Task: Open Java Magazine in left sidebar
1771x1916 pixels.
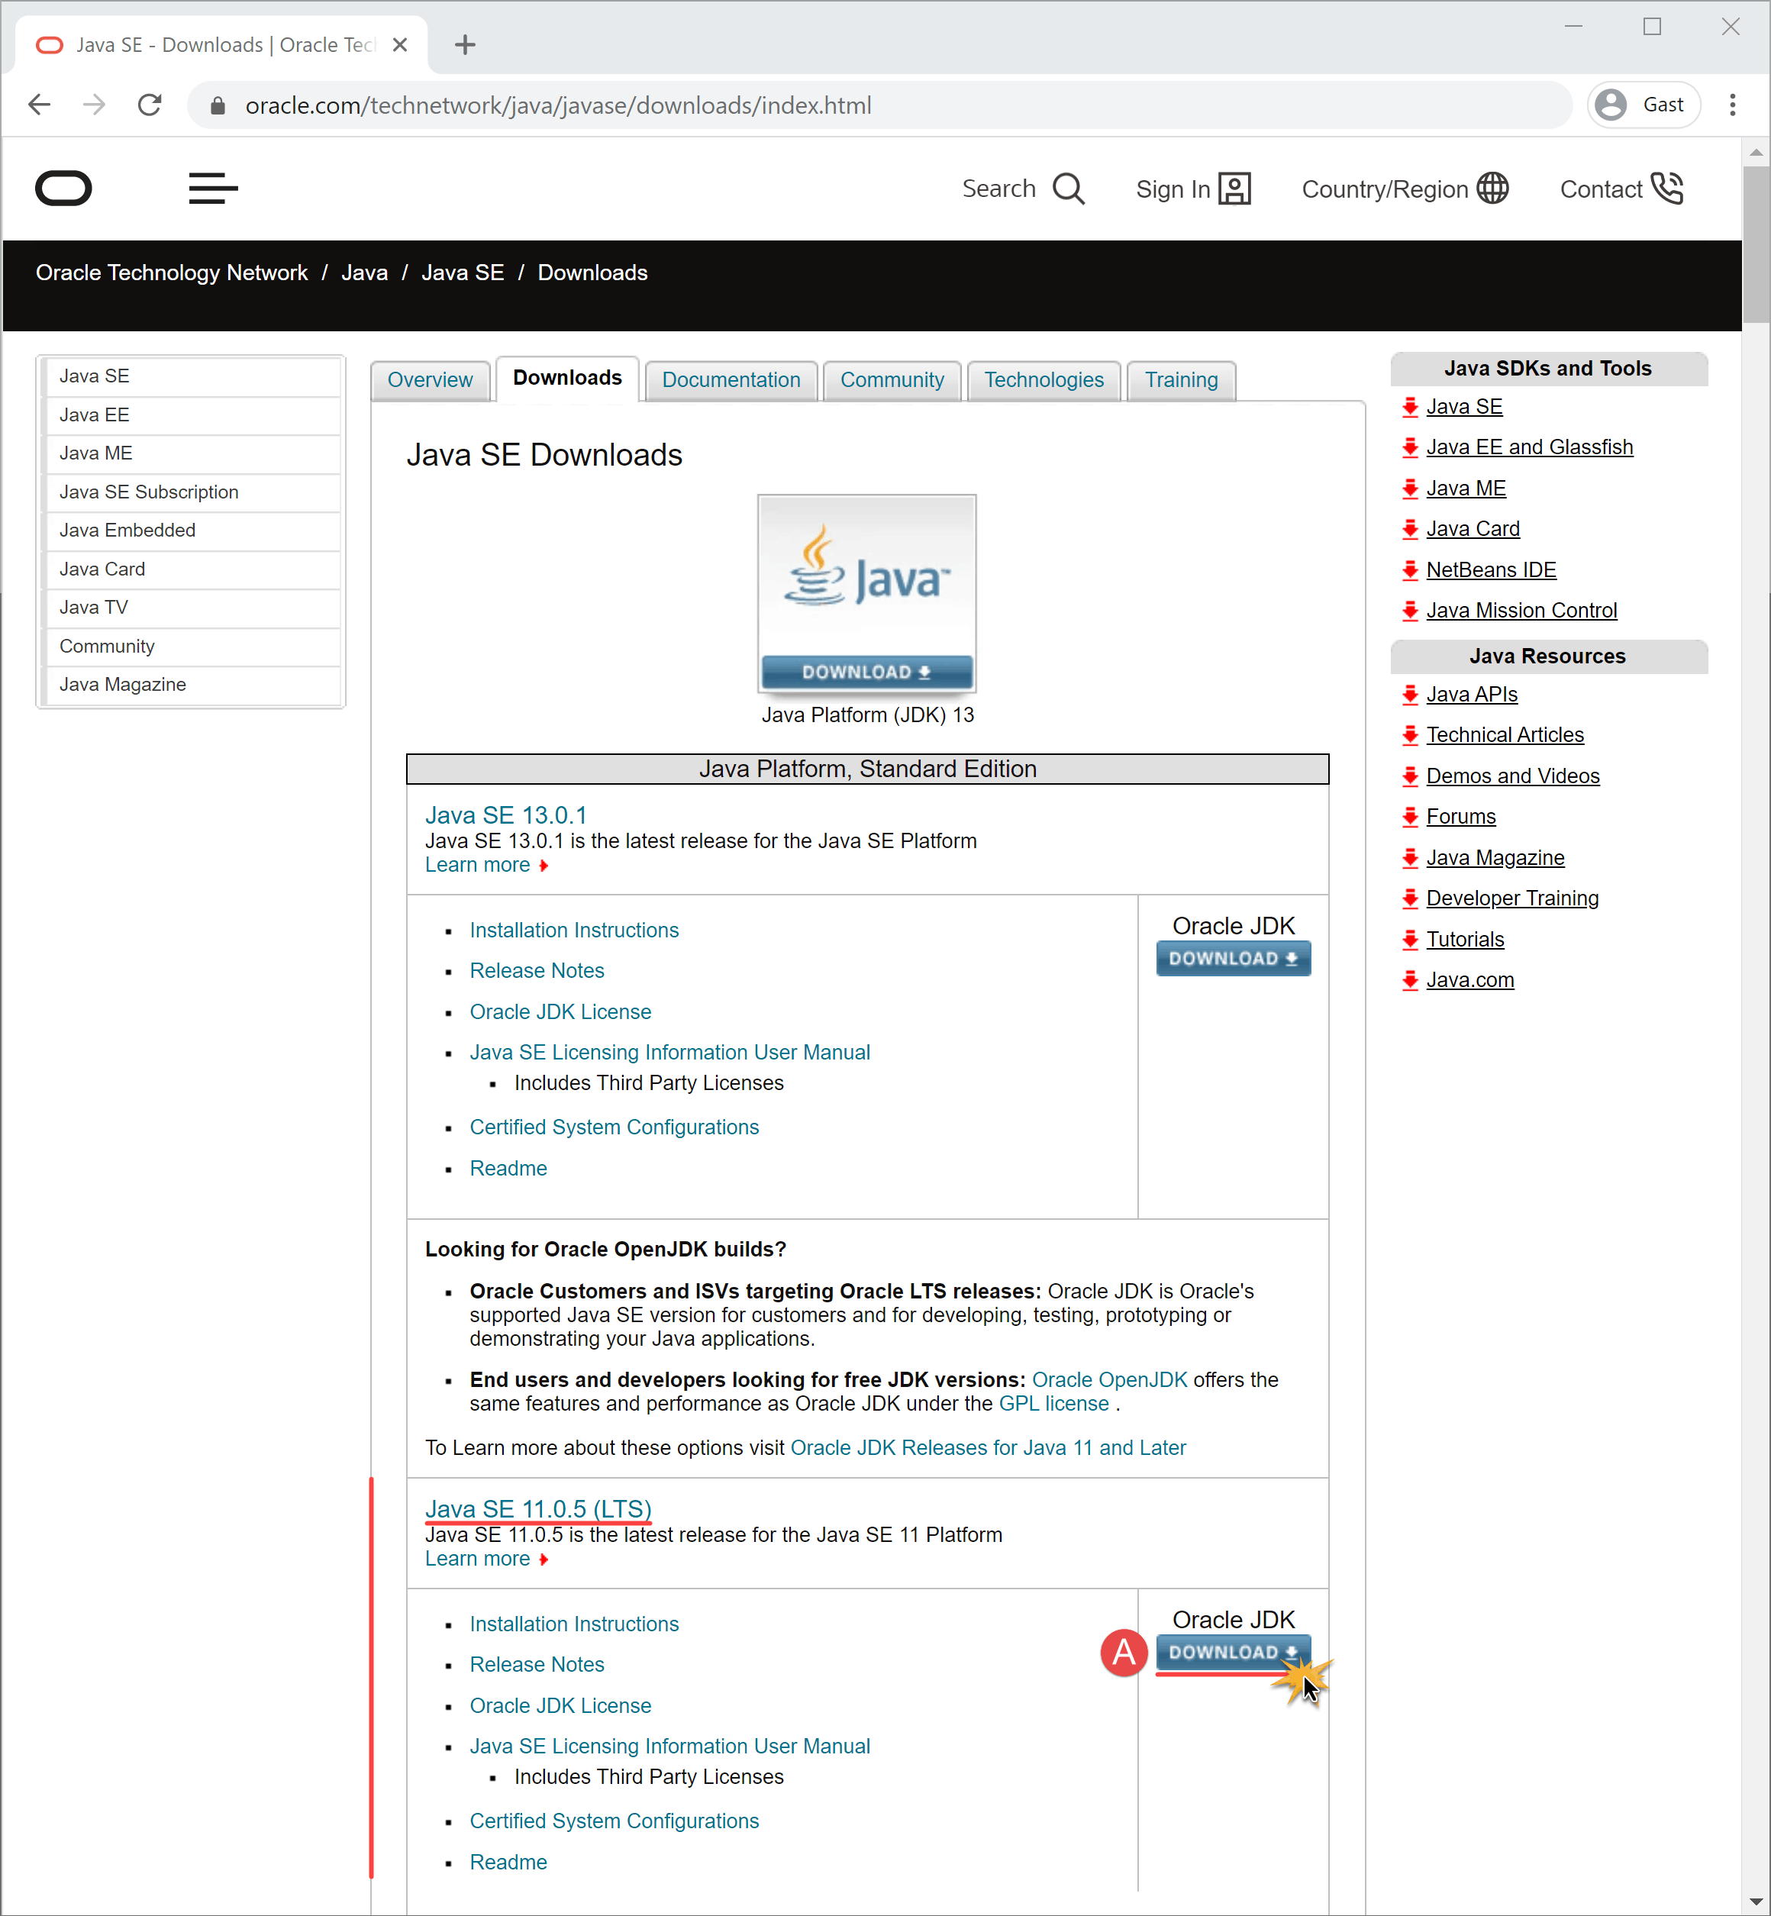Action: coord(192,685)
